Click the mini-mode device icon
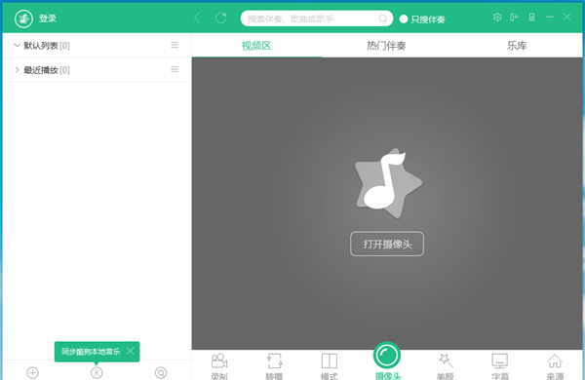Screen dimensions: 585x380 (532, 18)
